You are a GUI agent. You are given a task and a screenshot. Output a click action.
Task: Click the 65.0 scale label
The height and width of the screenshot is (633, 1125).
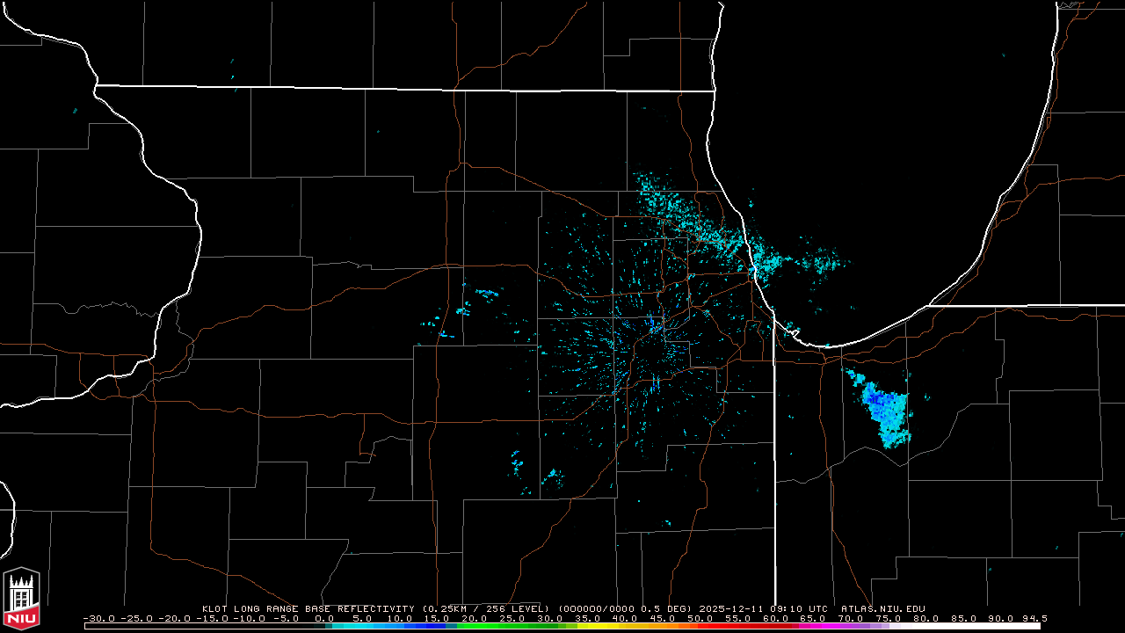[x=813, y=618]
